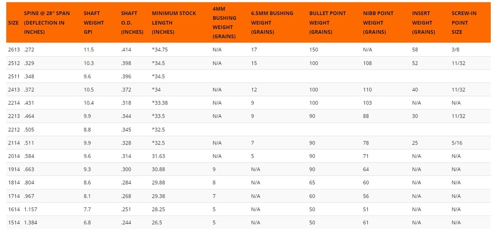Select the Bullet Point Weight header
The height and width of the screenshot is (235, 497).
click(329, 23)
